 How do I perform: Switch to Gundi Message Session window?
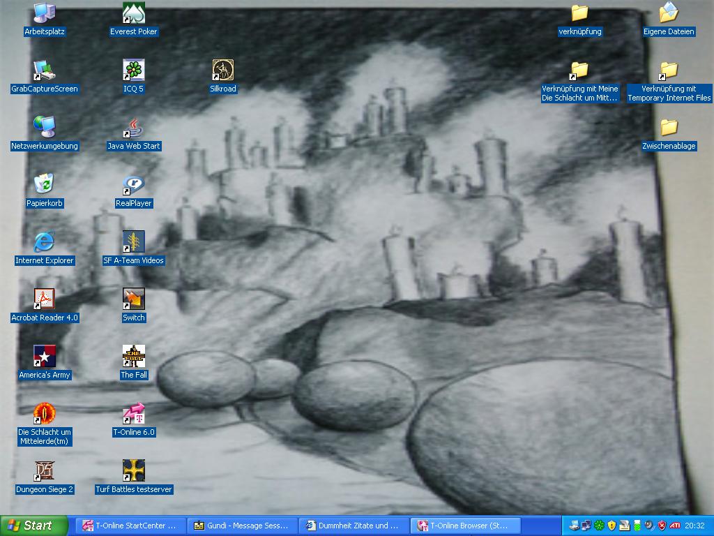pos(242,526)
